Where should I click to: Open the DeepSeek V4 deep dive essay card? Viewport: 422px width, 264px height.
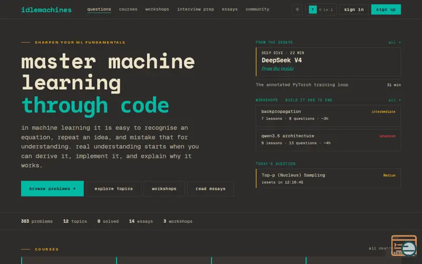328,62
